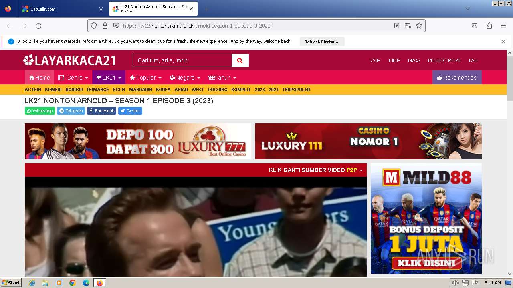Image resolution: width=513 pixels, height=288 pixels.
Task: Open the tracking protection shield icon
Action: [94, 26]
